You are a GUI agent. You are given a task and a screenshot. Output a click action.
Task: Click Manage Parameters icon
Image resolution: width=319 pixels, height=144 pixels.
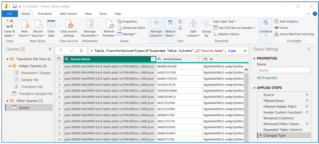pyautogui.click(x=89, y=24)
